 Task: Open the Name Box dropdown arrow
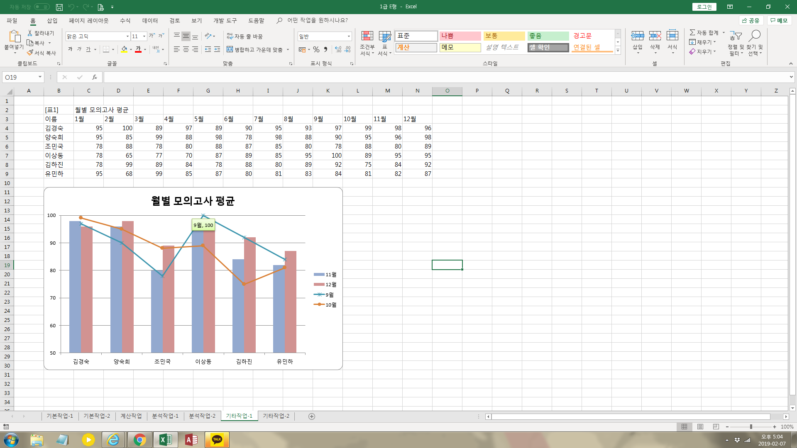click(x=40, y=77)
